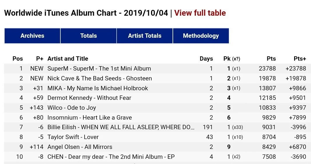Select SuperM - The 1st Mini Album row
311x164 pixels.
[x=99, y=69]
